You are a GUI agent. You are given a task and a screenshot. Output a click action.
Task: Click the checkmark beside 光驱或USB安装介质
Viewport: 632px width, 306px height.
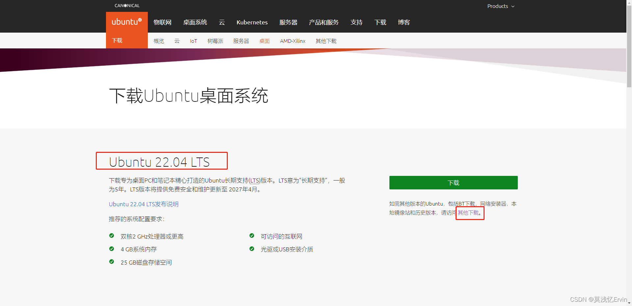[x=252, y=249]
